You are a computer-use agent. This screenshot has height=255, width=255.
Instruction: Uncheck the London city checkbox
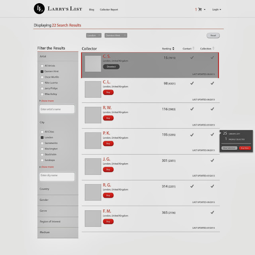tap(42, 137)
